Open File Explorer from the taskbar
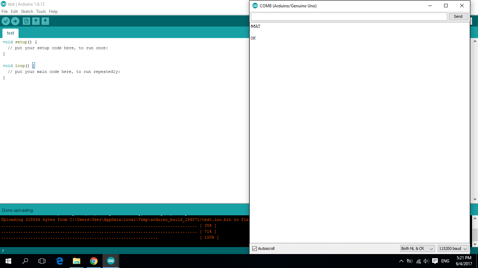 [x=77, y=261]
